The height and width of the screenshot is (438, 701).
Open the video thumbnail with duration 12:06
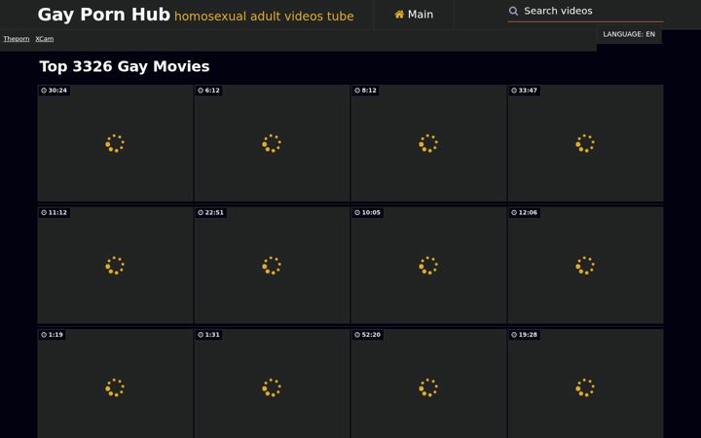[x=586, y=265]
